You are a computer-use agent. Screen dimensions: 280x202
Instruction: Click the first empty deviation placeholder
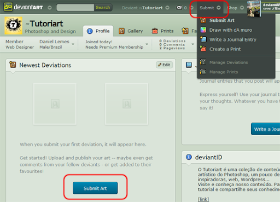[55, 104]
